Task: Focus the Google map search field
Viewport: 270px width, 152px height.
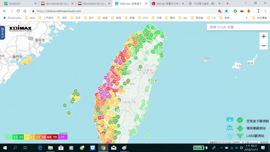Action: [x=238, y=27]
